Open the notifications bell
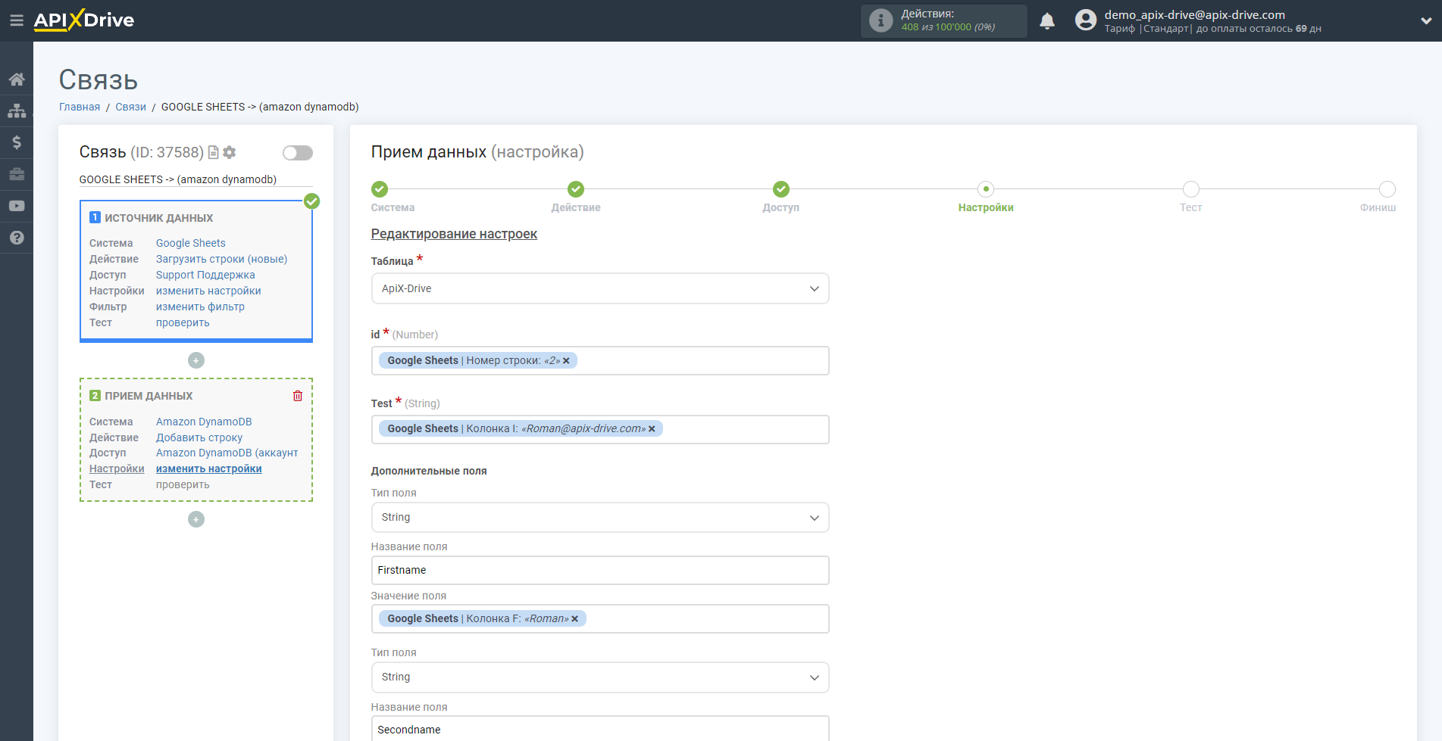Screen dimensions: 1442x741 [x=1047, y=20]
